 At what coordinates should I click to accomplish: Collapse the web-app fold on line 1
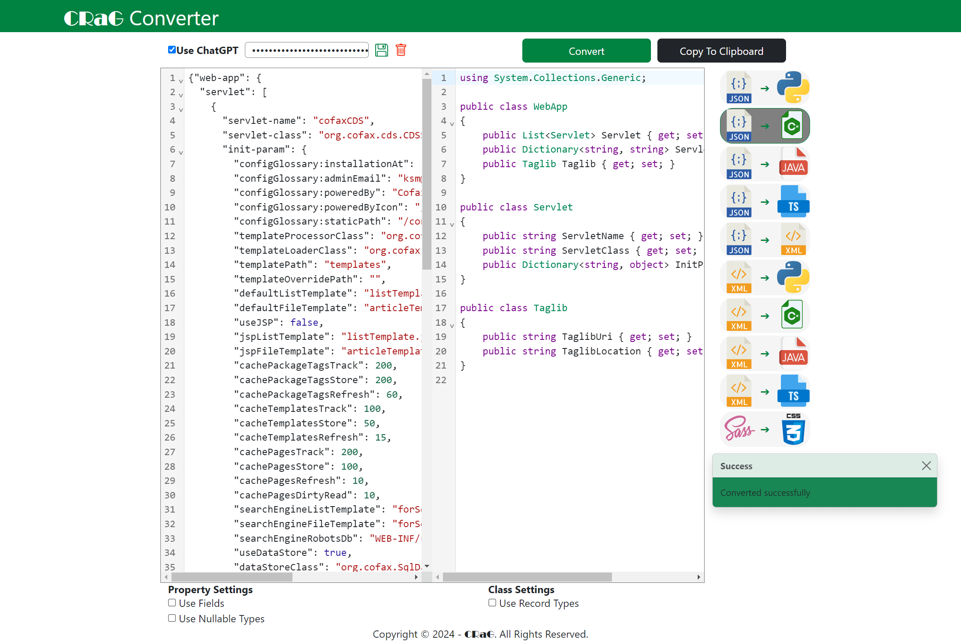tap(181, 81)
